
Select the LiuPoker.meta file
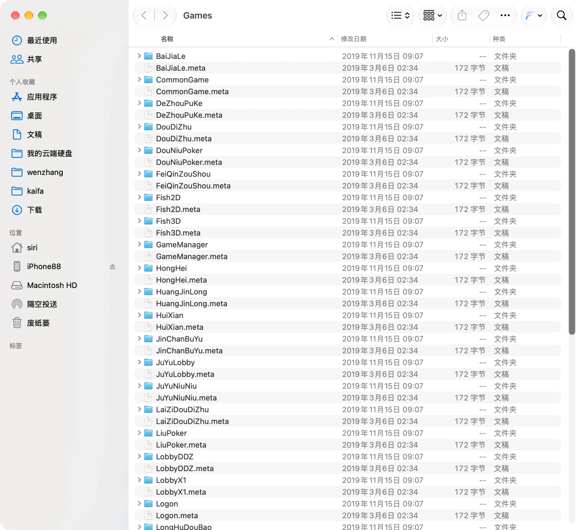348,445
